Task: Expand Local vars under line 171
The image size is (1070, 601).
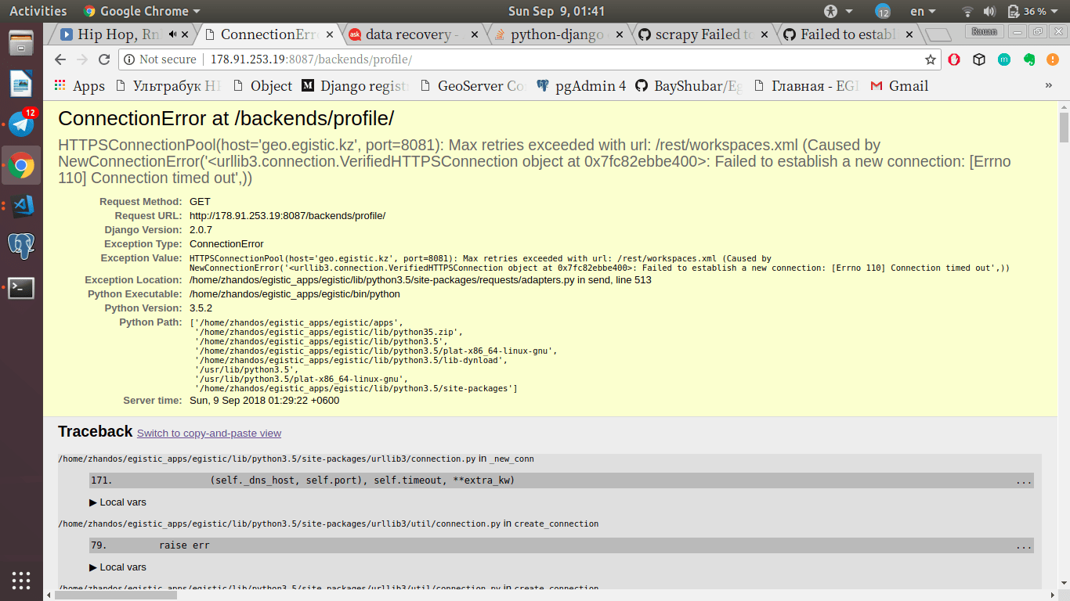Action: (x=118, y=502)
